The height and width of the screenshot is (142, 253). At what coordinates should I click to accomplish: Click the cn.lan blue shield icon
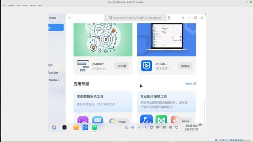[x=147, y=66]
